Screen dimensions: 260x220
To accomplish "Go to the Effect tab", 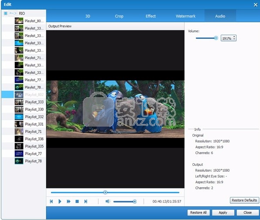I will (x=151, y=16).
